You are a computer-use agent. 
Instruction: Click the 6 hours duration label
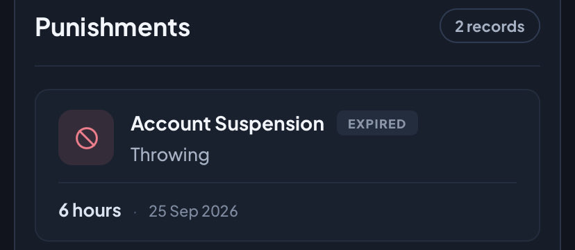90,211
